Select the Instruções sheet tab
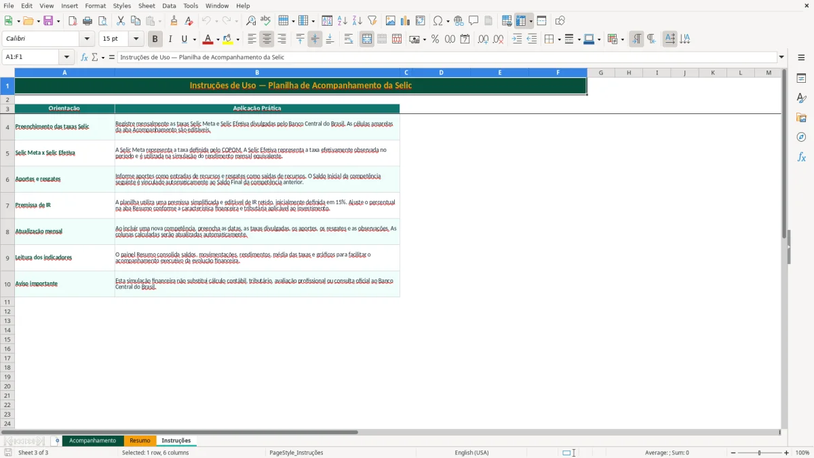Viewport: 814px width, 458px height. [176, 441]
